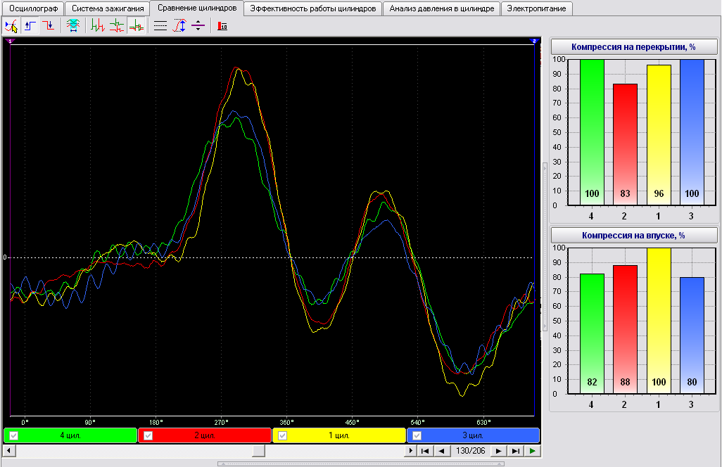Step forward one frame

tap(498, 451)
